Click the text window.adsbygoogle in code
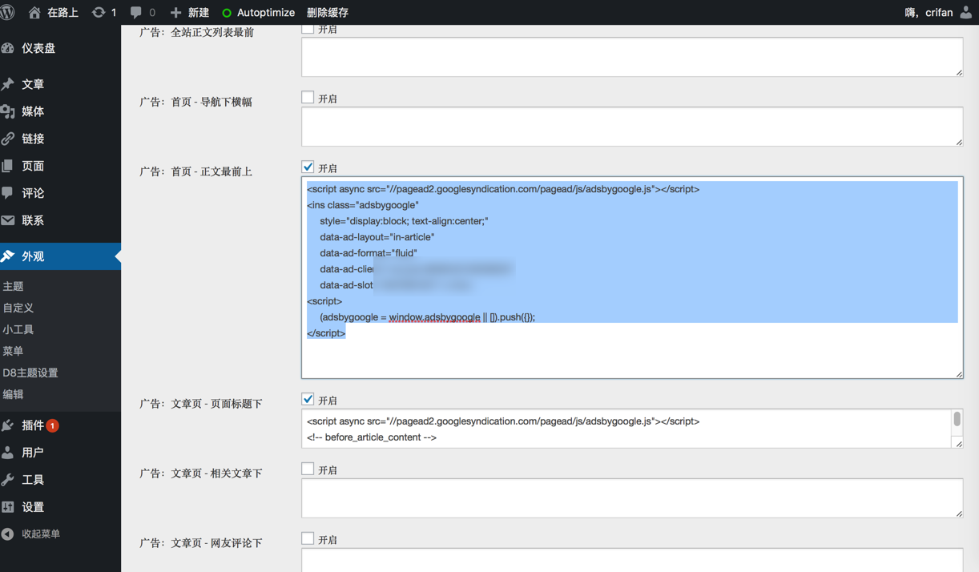The image size is (979, 572). coord(434,317)
